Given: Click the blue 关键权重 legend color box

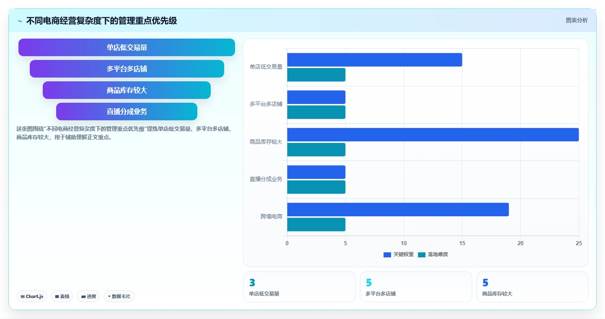Looking at the screenshot, I should pyautogui.click(x=387, y=254).
